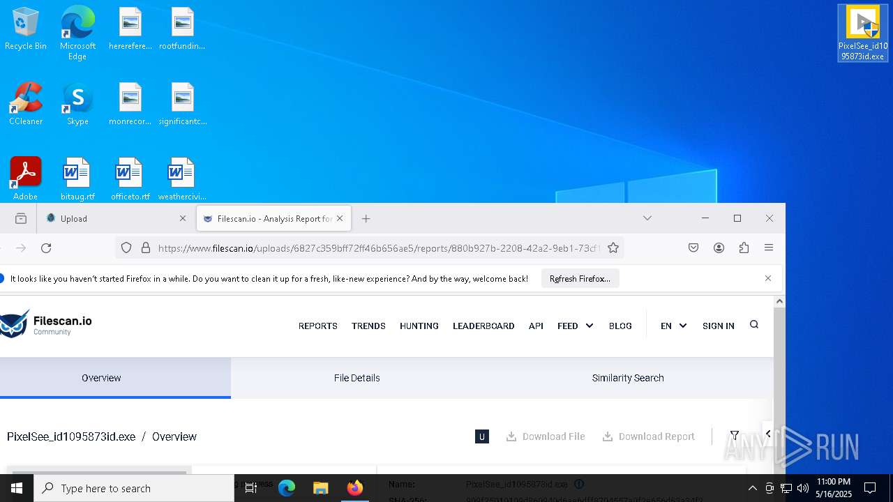Viewport: 893px width, 502px height.
Task: Click the Windows taskbar search box
Action: coord(134,488)
